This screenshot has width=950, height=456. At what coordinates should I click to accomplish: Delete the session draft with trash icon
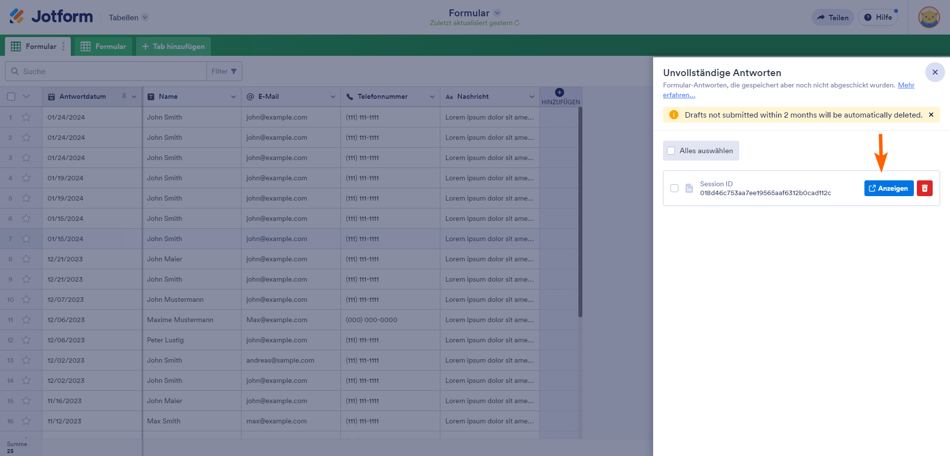(x=924, y=188)
